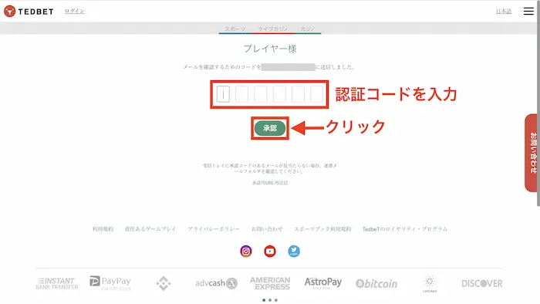Open the お問い合わせ footer link
Viewport: 540px width, 304px height.
tap(267, 229)
